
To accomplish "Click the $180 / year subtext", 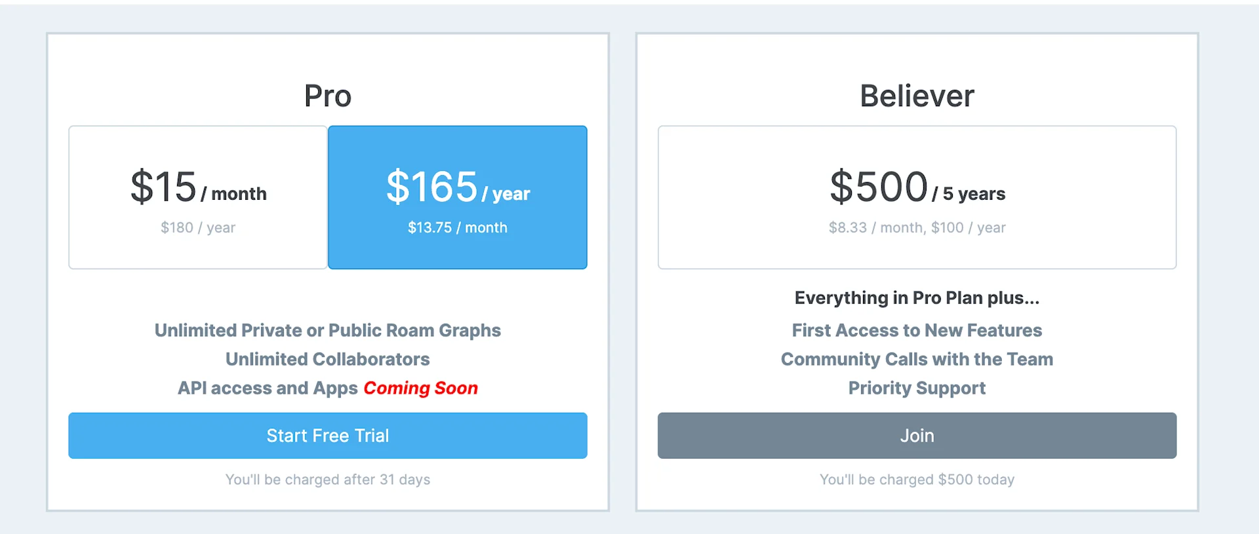I will point(197,227).
